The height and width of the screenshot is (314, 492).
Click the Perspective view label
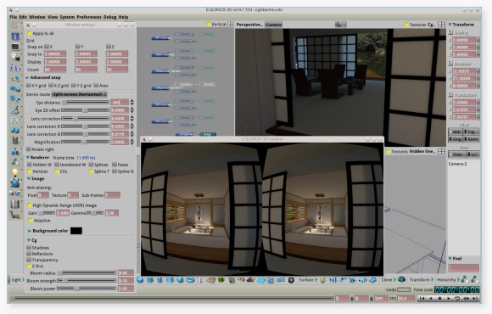click(249, 25)
